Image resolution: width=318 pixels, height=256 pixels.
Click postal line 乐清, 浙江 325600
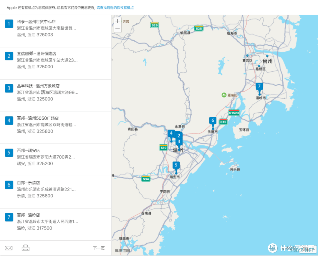point(35,196)
